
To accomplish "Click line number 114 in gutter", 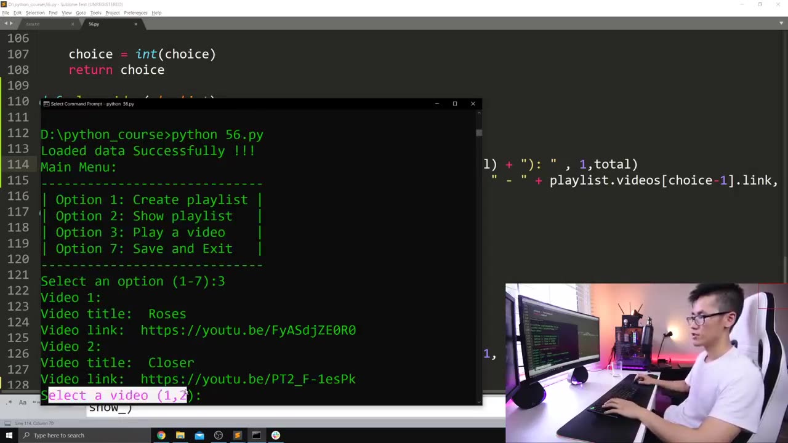I will (18, 164).
